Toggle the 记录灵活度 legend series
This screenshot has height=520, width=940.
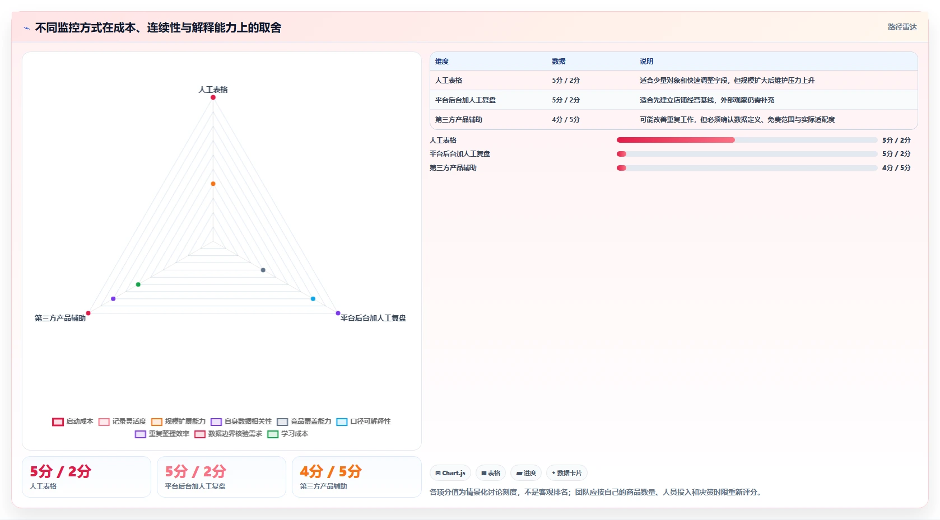[122, 421]
